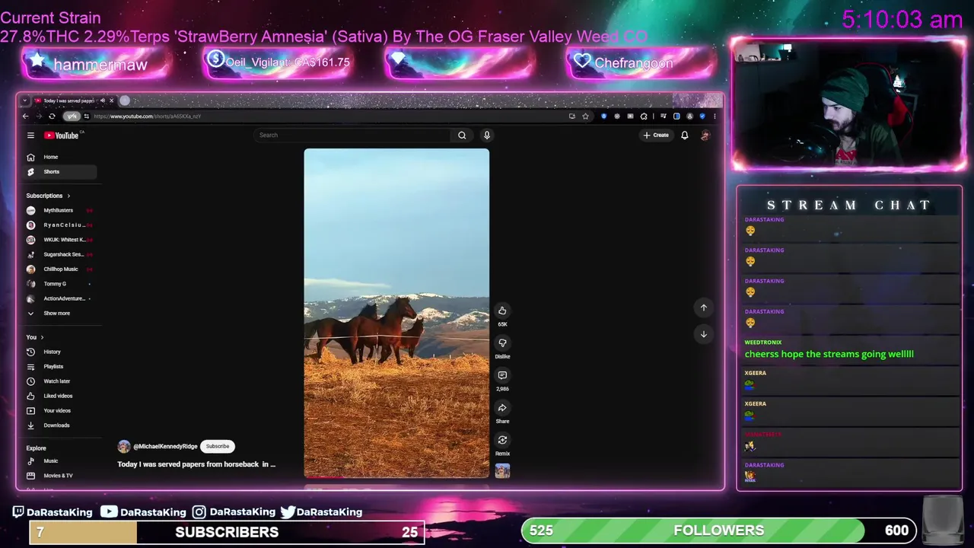Click the Short's progress bar
This screenshot has height=548, width=974.
pyautogui.click(x=396, y=477)
